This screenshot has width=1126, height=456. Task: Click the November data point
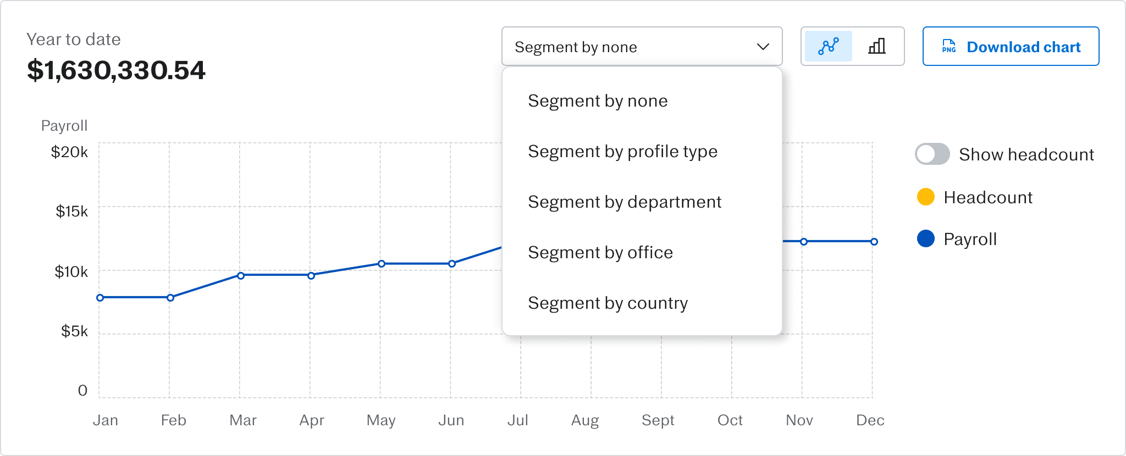point(804,242)
